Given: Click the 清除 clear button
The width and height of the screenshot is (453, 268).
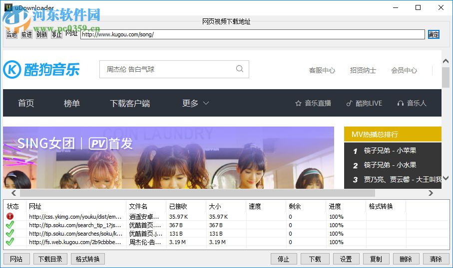Looking at the screenshot, I should tap(436, 259).
